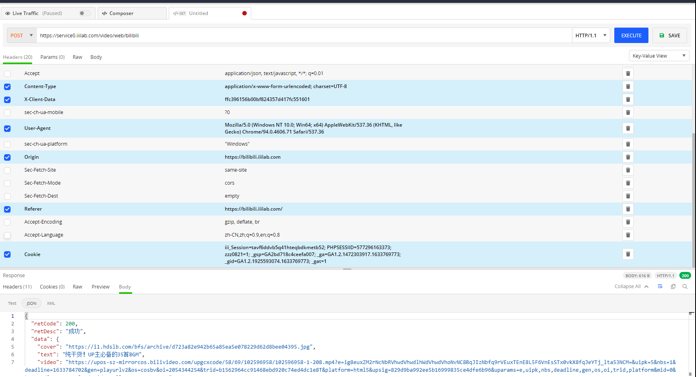The height and width of the screenshot is (377, 696).
Task: Uncheck the X-Client-Data header checkbox
Action: tap(7, 99)
